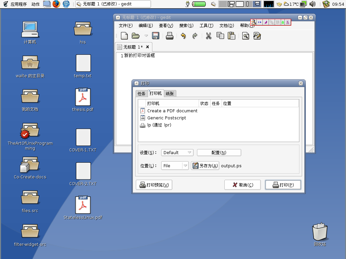Image resolution: width=346 pixels, height=259 pixels.
Task: Open the 位置 File dropdown
Action: pyautogui.click(x=175, y=166)
